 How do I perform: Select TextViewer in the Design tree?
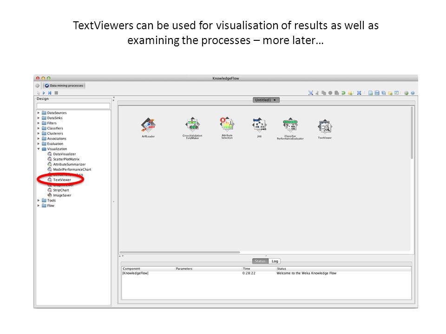(59, 180)
